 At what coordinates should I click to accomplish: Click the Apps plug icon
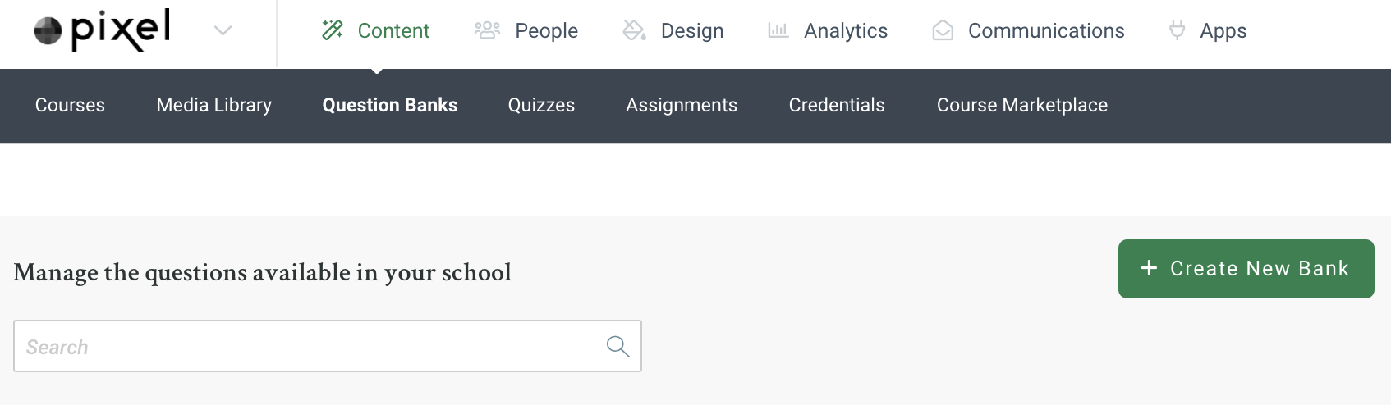click(1177, 31)
